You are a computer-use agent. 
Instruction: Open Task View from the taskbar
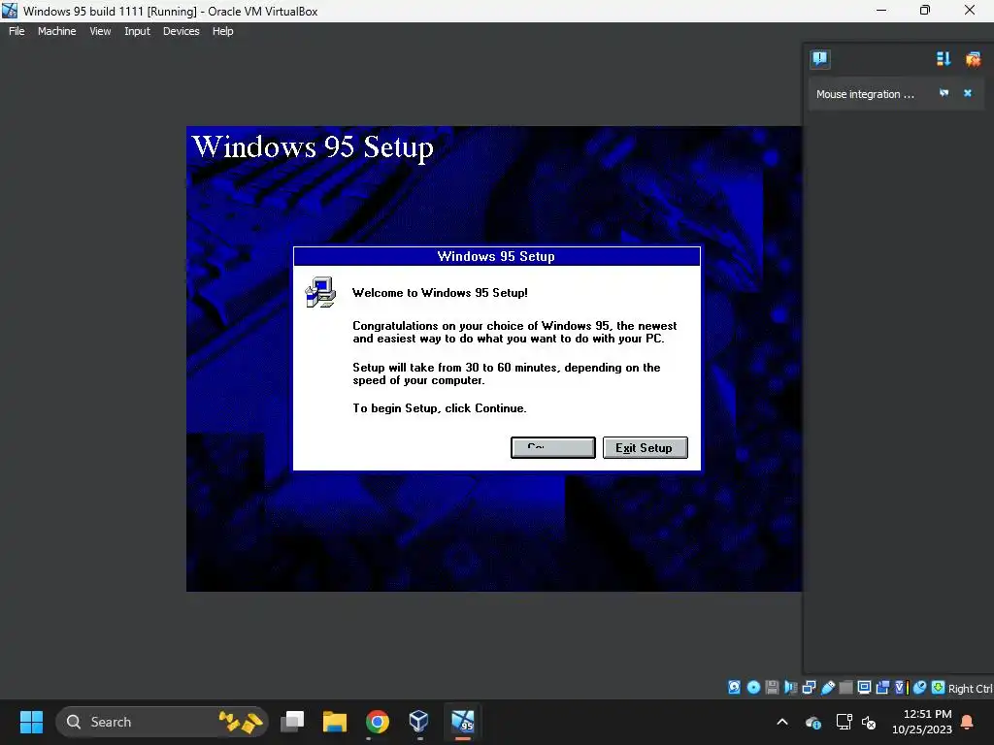tap(292, 722)
